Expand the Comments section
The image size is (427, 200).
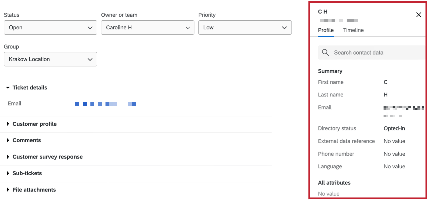pos(24,140)
